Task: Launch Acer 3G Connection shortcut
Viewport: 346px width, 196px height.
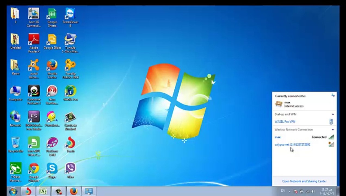Action: click(x=34, y=17)
